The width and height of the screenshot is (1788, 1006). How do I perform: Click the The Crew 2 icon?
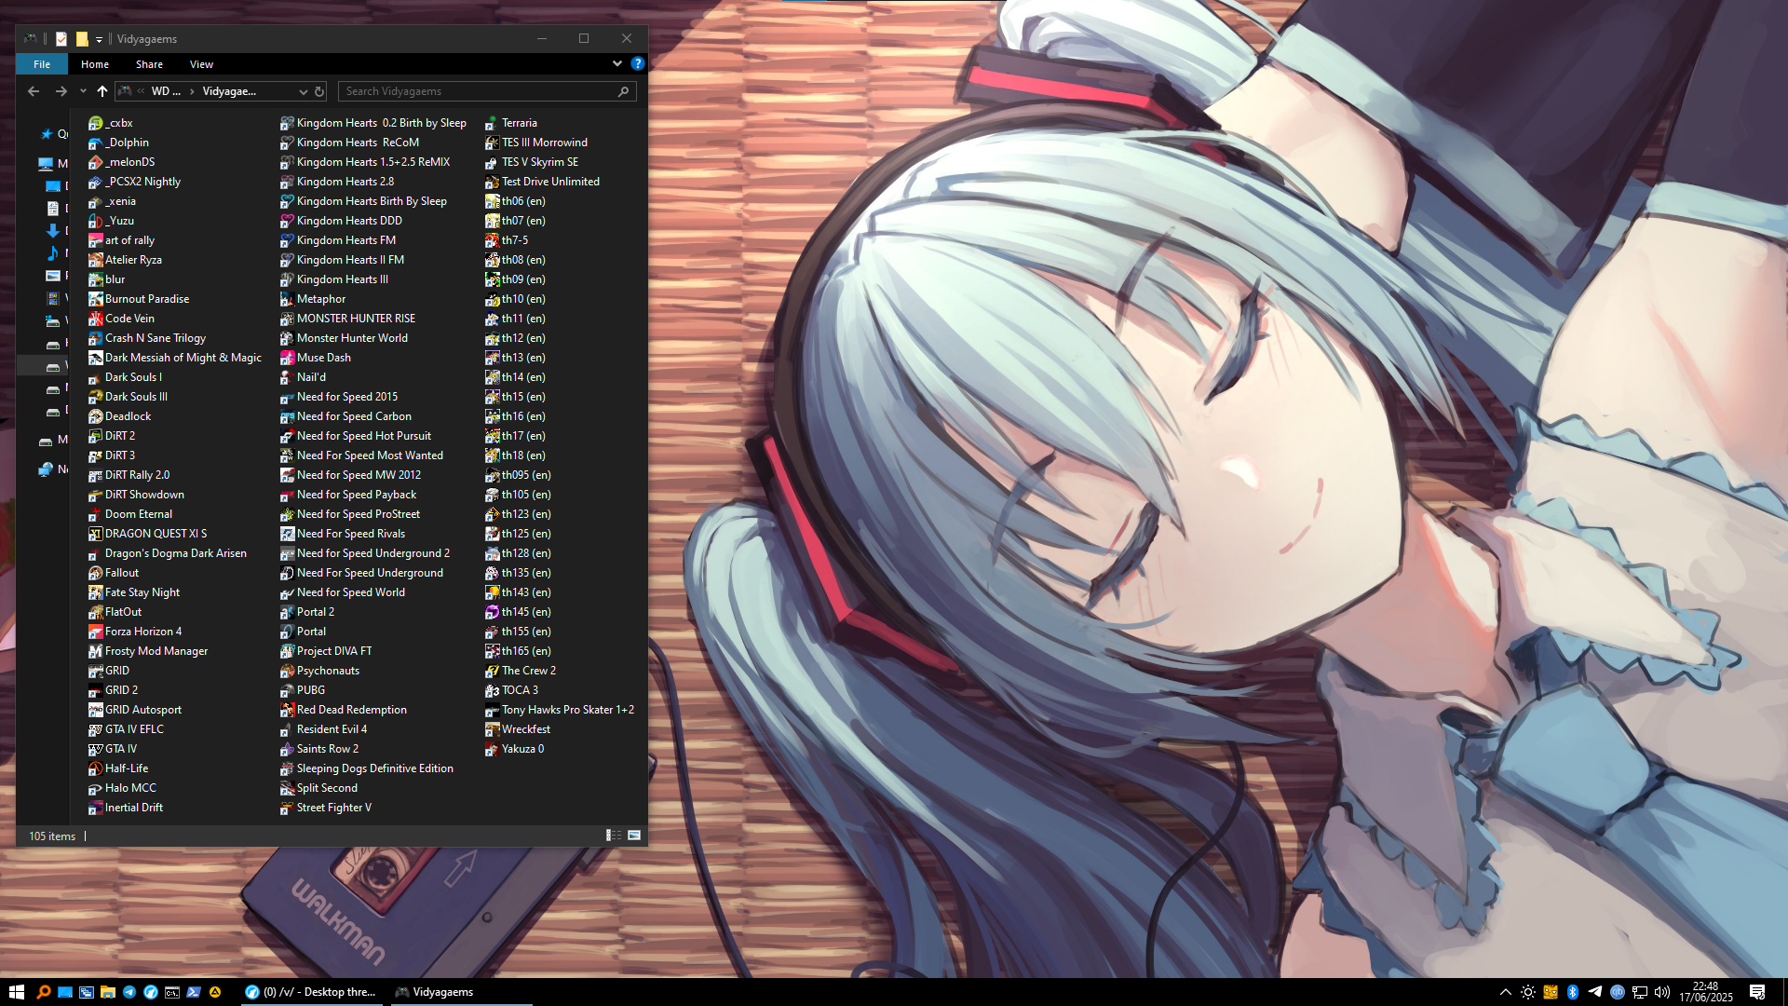(492, 671)
